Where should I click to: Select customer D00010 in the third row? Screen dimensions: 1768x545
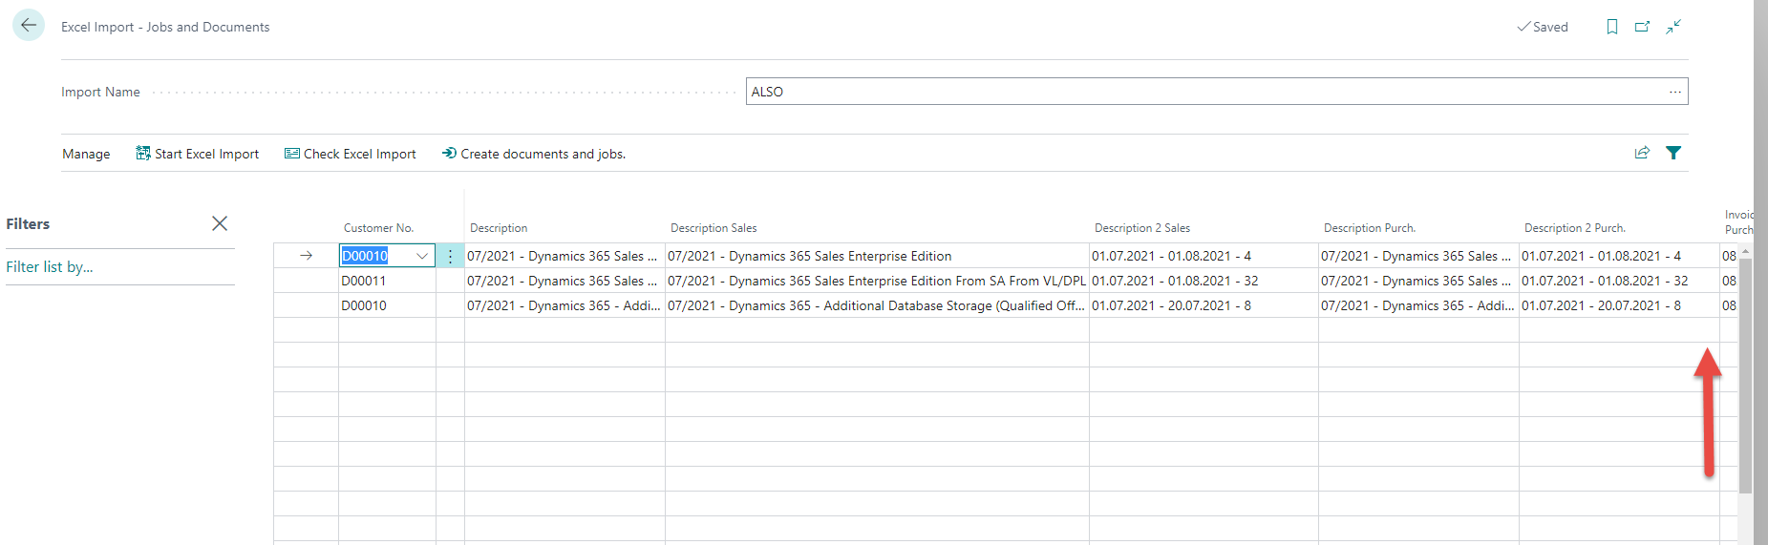pos(387,305)
